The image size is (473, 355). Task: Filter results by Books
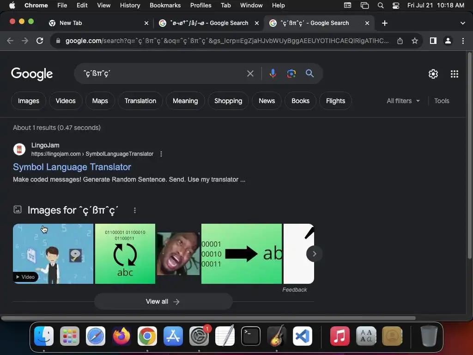(x=300, y=101)
